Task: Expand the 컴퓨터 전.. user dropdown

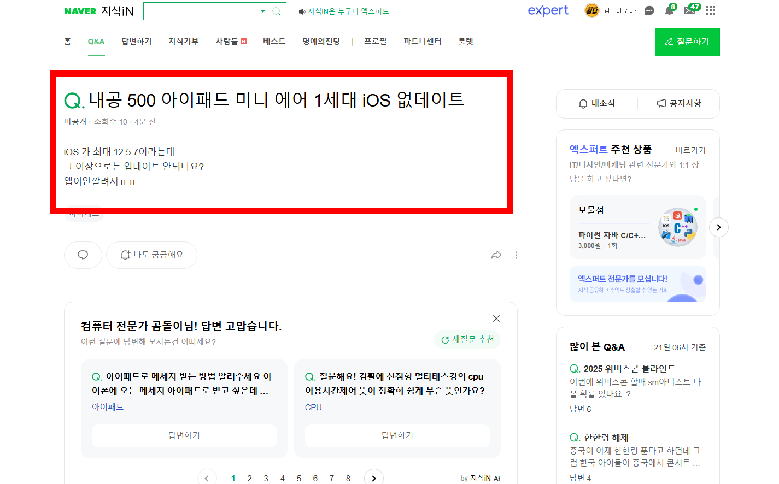Action: coord(620,10)
